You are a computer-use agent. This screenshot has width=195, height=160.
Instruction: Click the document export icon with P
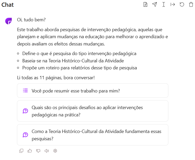coord(145,4)
